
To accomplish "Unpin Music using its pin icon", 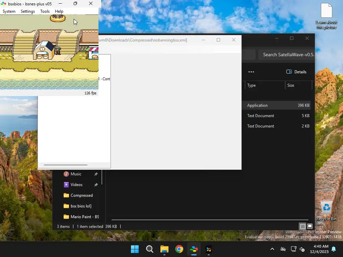I will pyautogui.click(x=96, y=174).
